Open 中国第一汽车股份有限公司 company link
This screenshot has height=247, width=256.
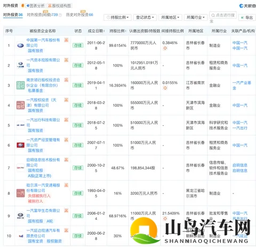43,43
